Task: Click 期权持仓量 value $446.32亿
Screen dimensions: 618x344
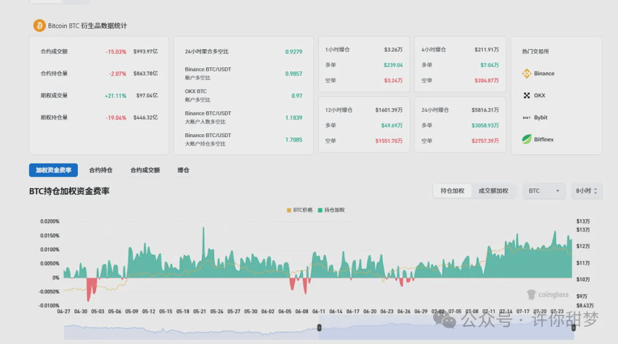Action: click(x=145, y=118)
